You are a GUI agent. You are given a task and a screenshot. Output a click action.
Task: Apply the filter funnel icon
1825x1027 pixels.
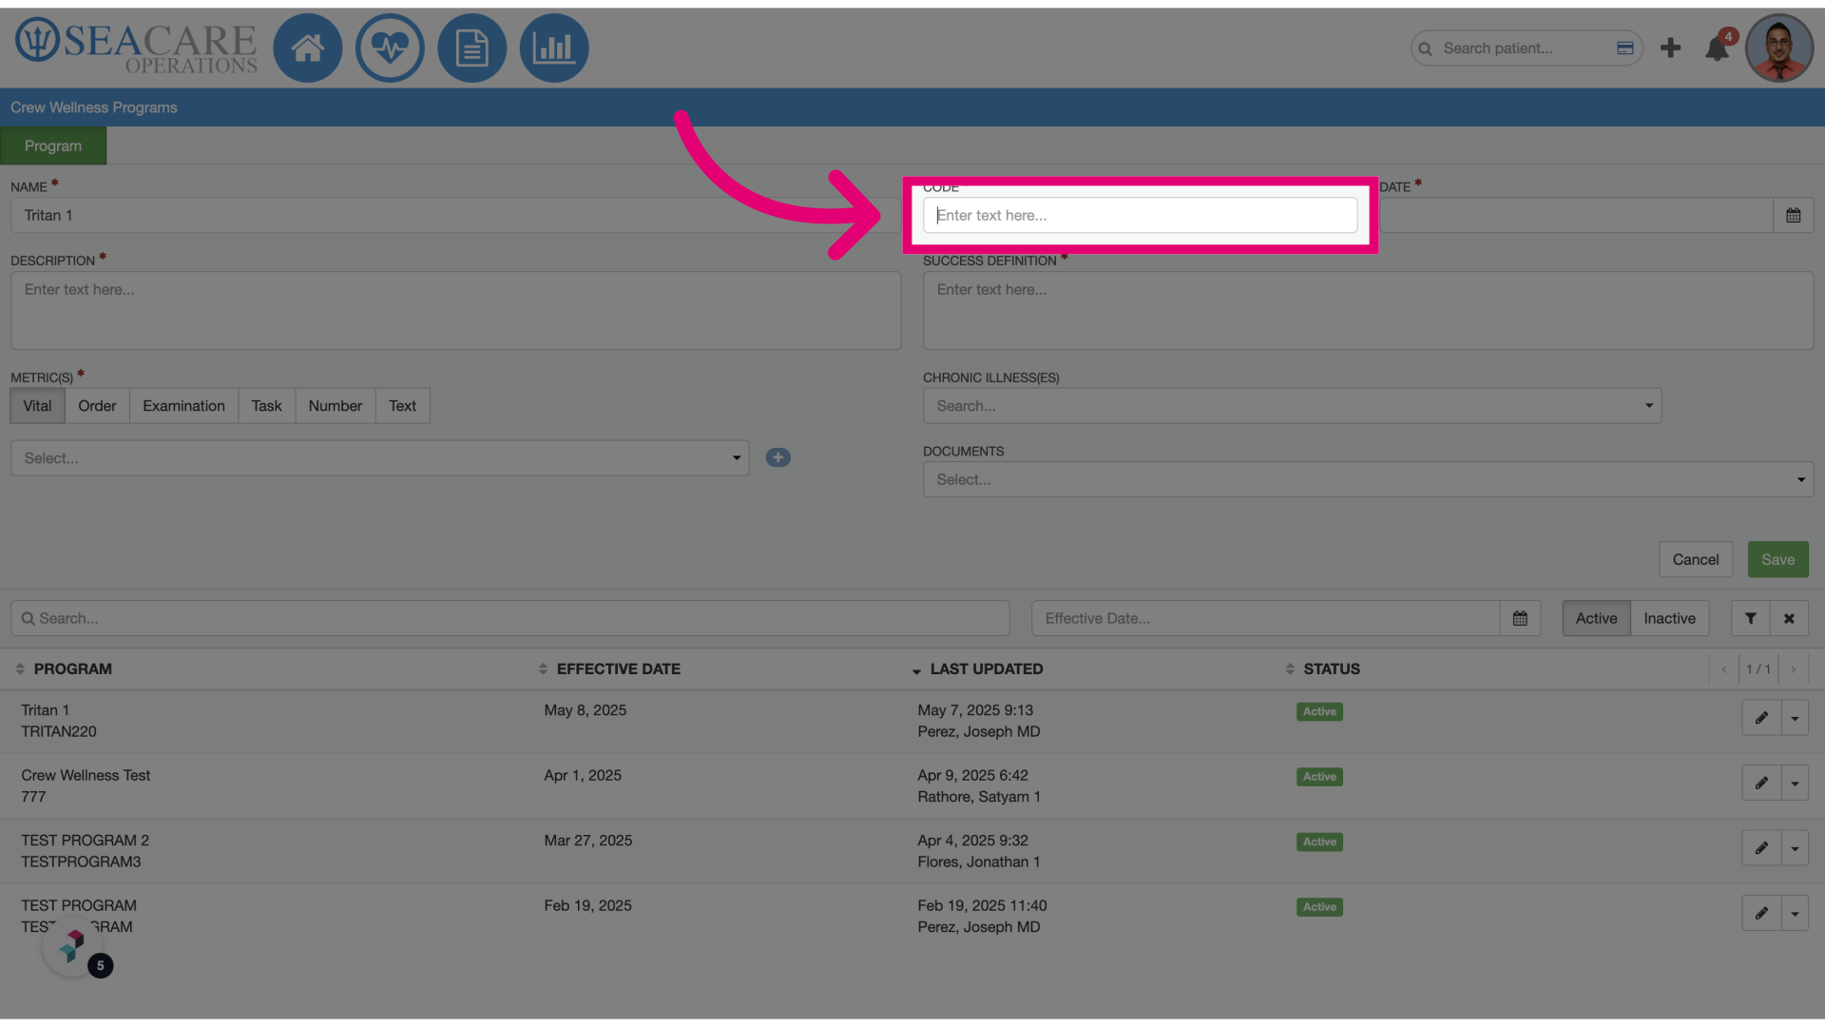coord(1750,618)
